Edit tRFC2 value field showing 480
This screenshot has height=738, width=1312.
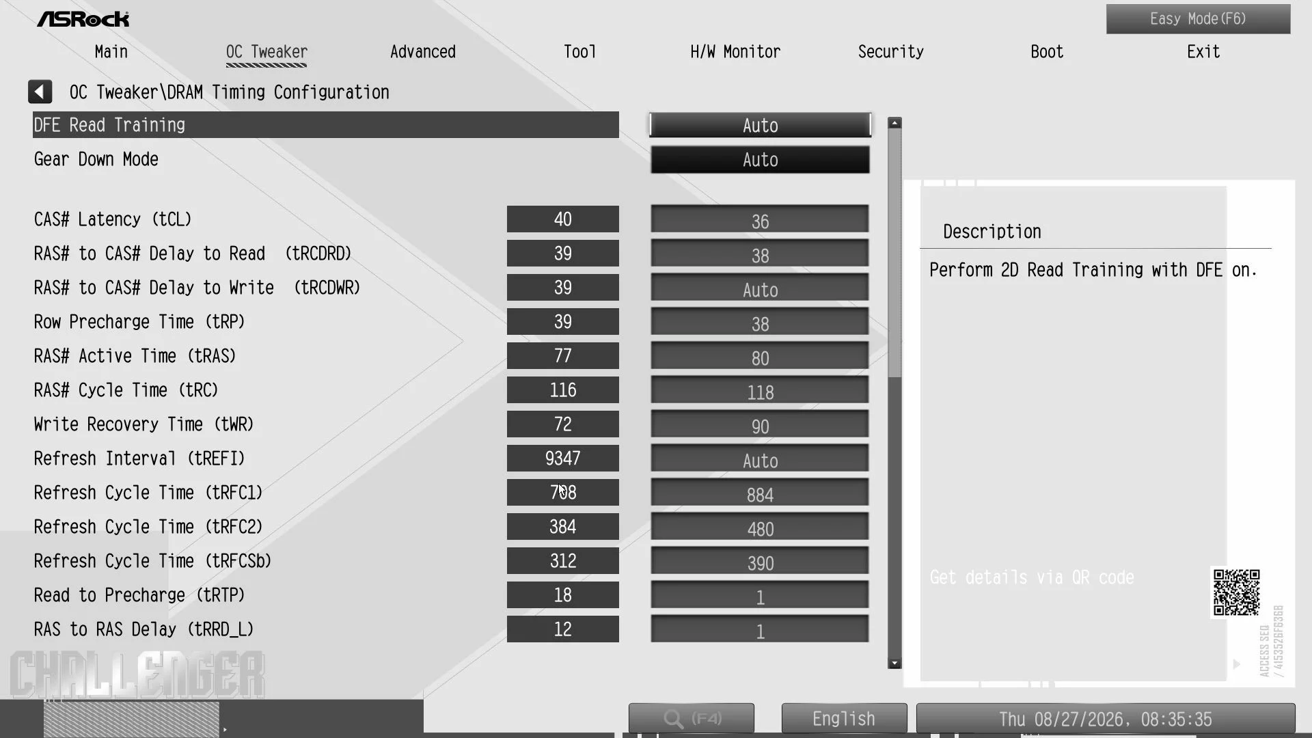tap(760, 527)
